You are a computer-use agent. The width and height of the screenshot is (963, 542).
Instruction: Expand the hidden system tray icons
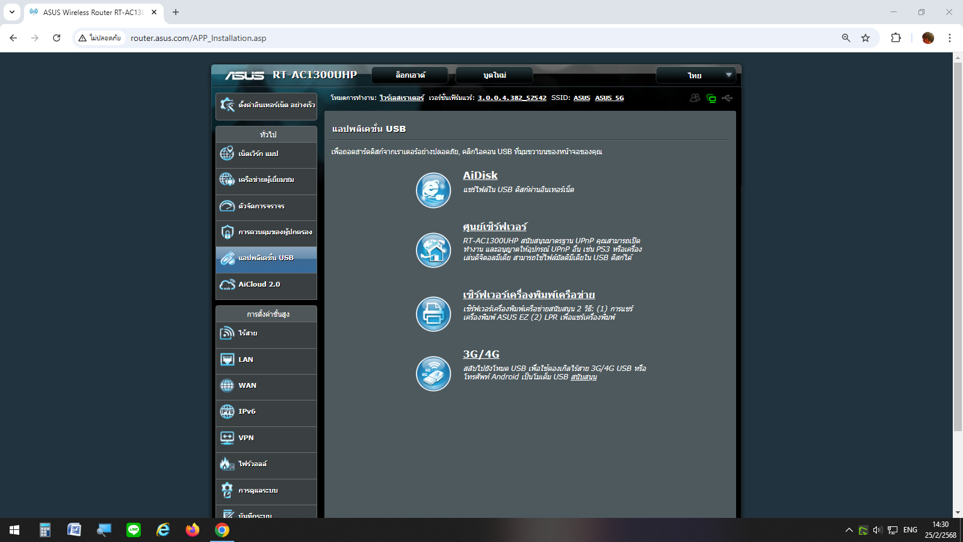point(849,530)
